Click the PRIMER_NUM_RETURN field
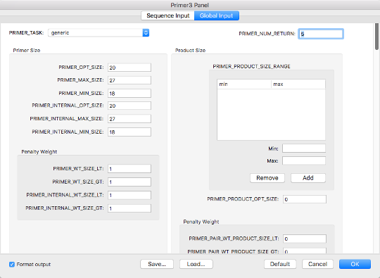380x278 pixels. 321,34
